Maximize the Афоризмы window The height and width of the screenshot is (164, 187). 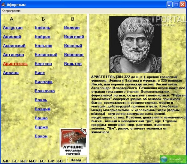click(x=176, y=5)
